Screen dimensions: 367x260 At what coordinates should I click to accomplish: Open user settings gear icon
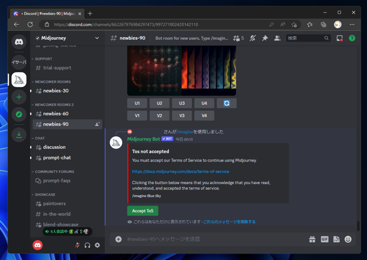pos(97,245)
